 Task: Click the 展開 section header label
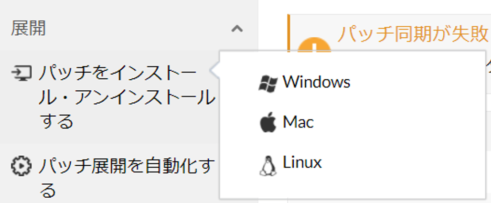pos(28,29)
